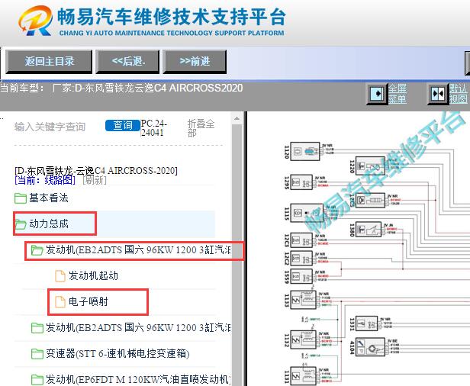Click component 1380 in the wiring diagram
Viewport: 470px width, 386px height.
click(369, 230)
